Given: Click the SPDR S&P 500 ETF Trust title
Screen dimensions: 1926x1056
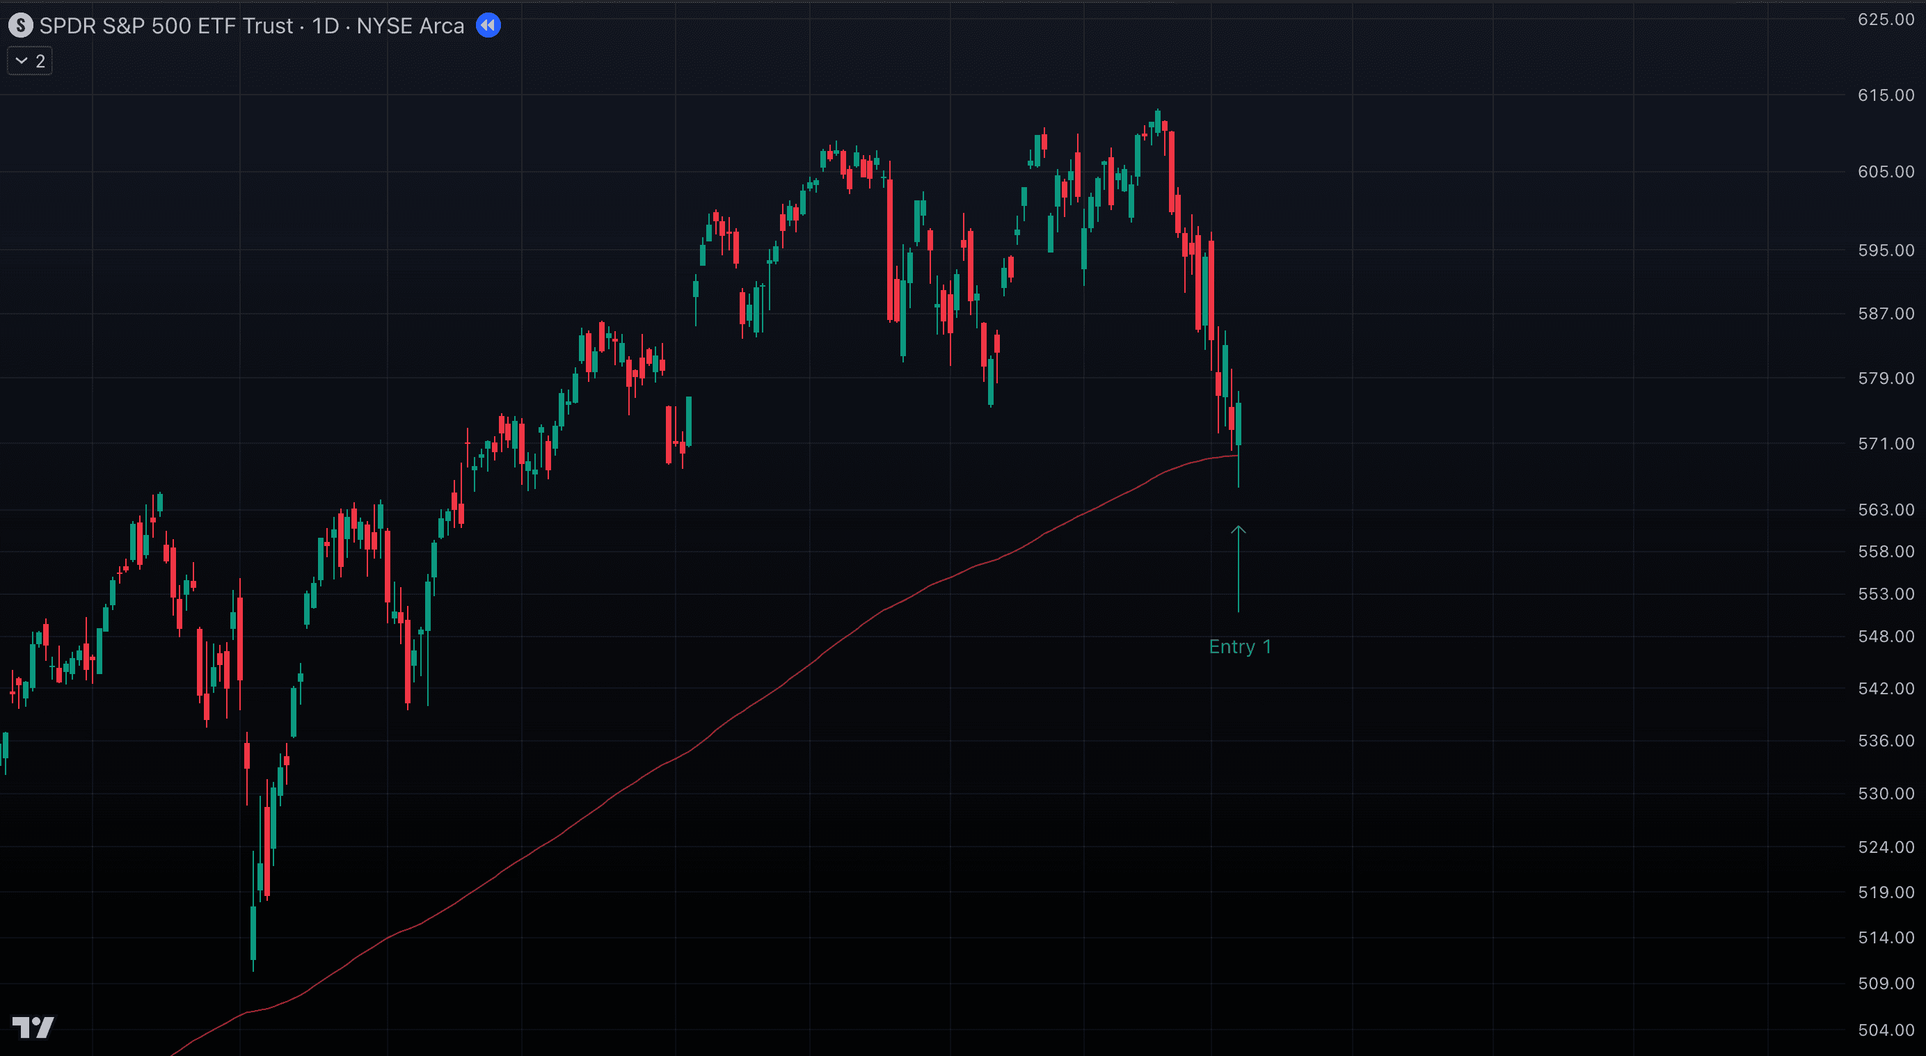Looking at the screenshot, I should [x=166, y=26].
